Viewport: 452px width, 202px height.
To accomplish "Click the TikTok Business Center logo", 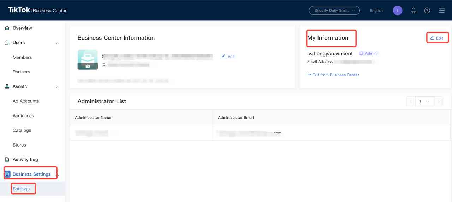I will click(x=37, y=10).
